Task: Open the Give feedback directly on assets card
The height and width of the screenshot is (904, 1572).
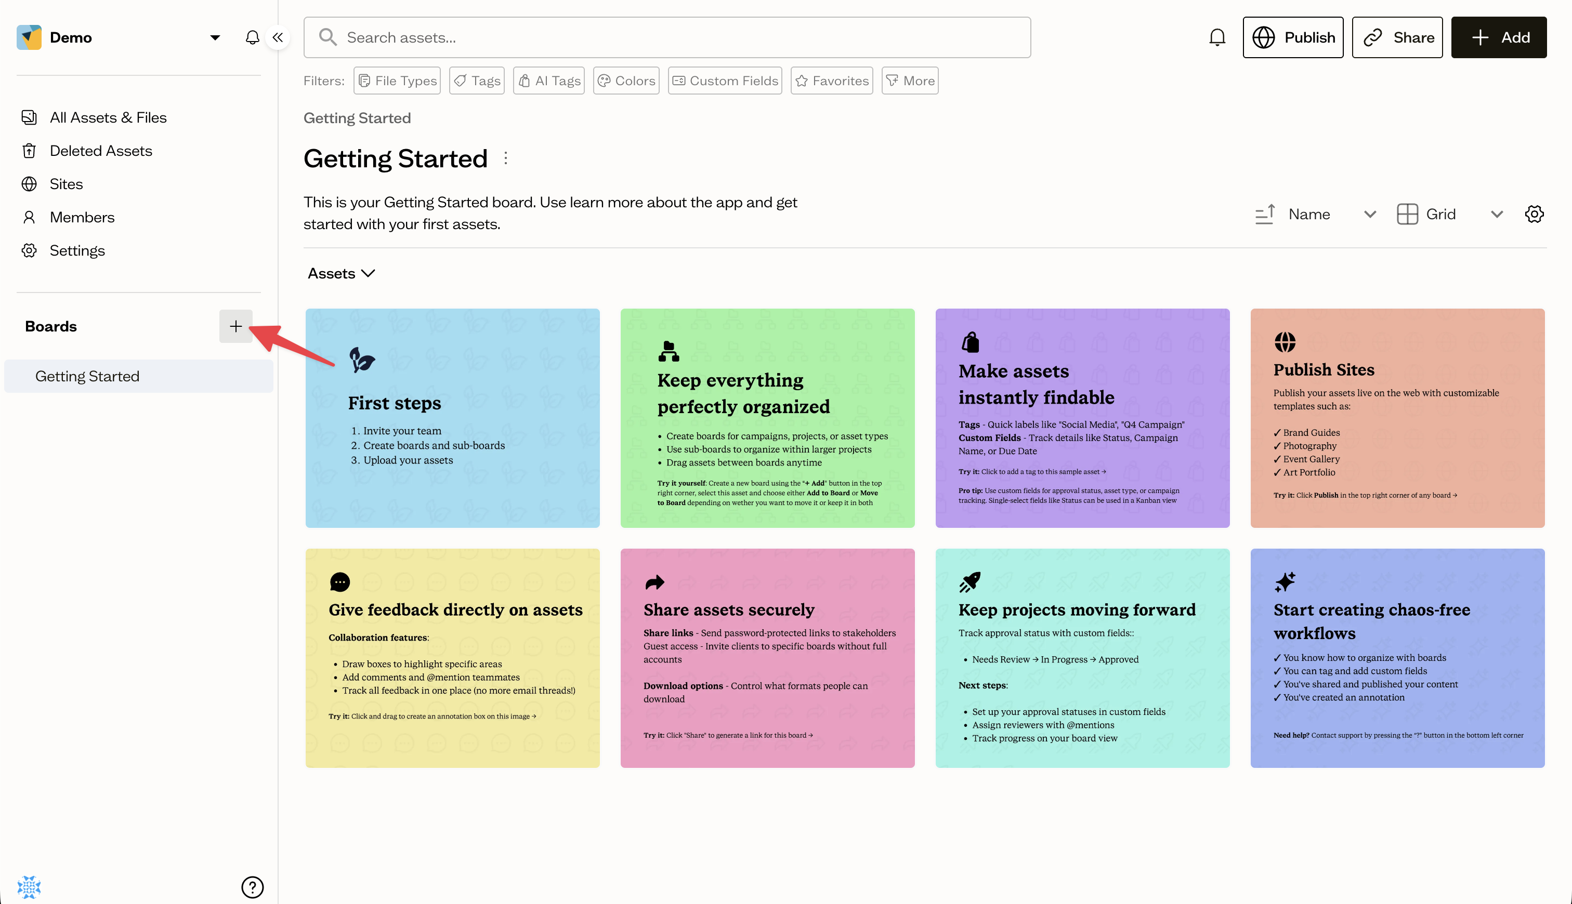Action: (x=452, y=658)
